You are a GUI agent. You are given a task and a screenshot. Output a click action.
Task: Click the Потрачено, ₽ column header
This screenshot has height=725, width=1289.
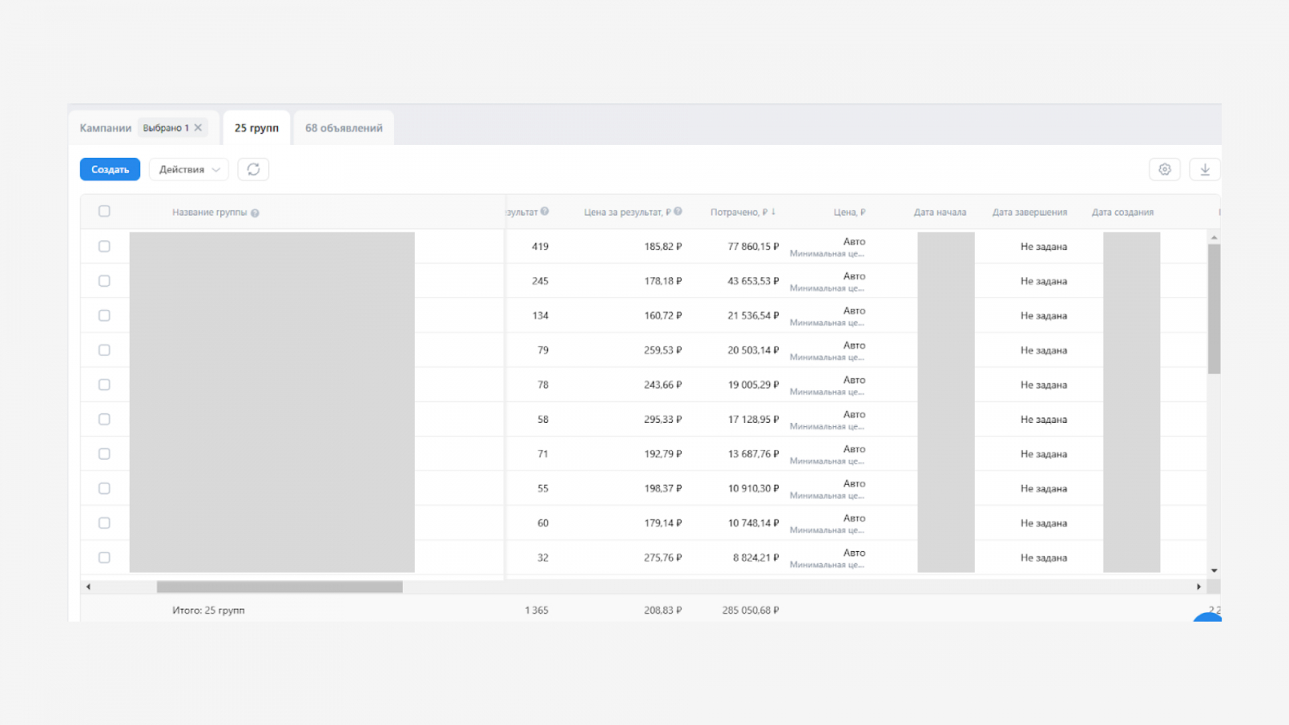click(739, 213)
